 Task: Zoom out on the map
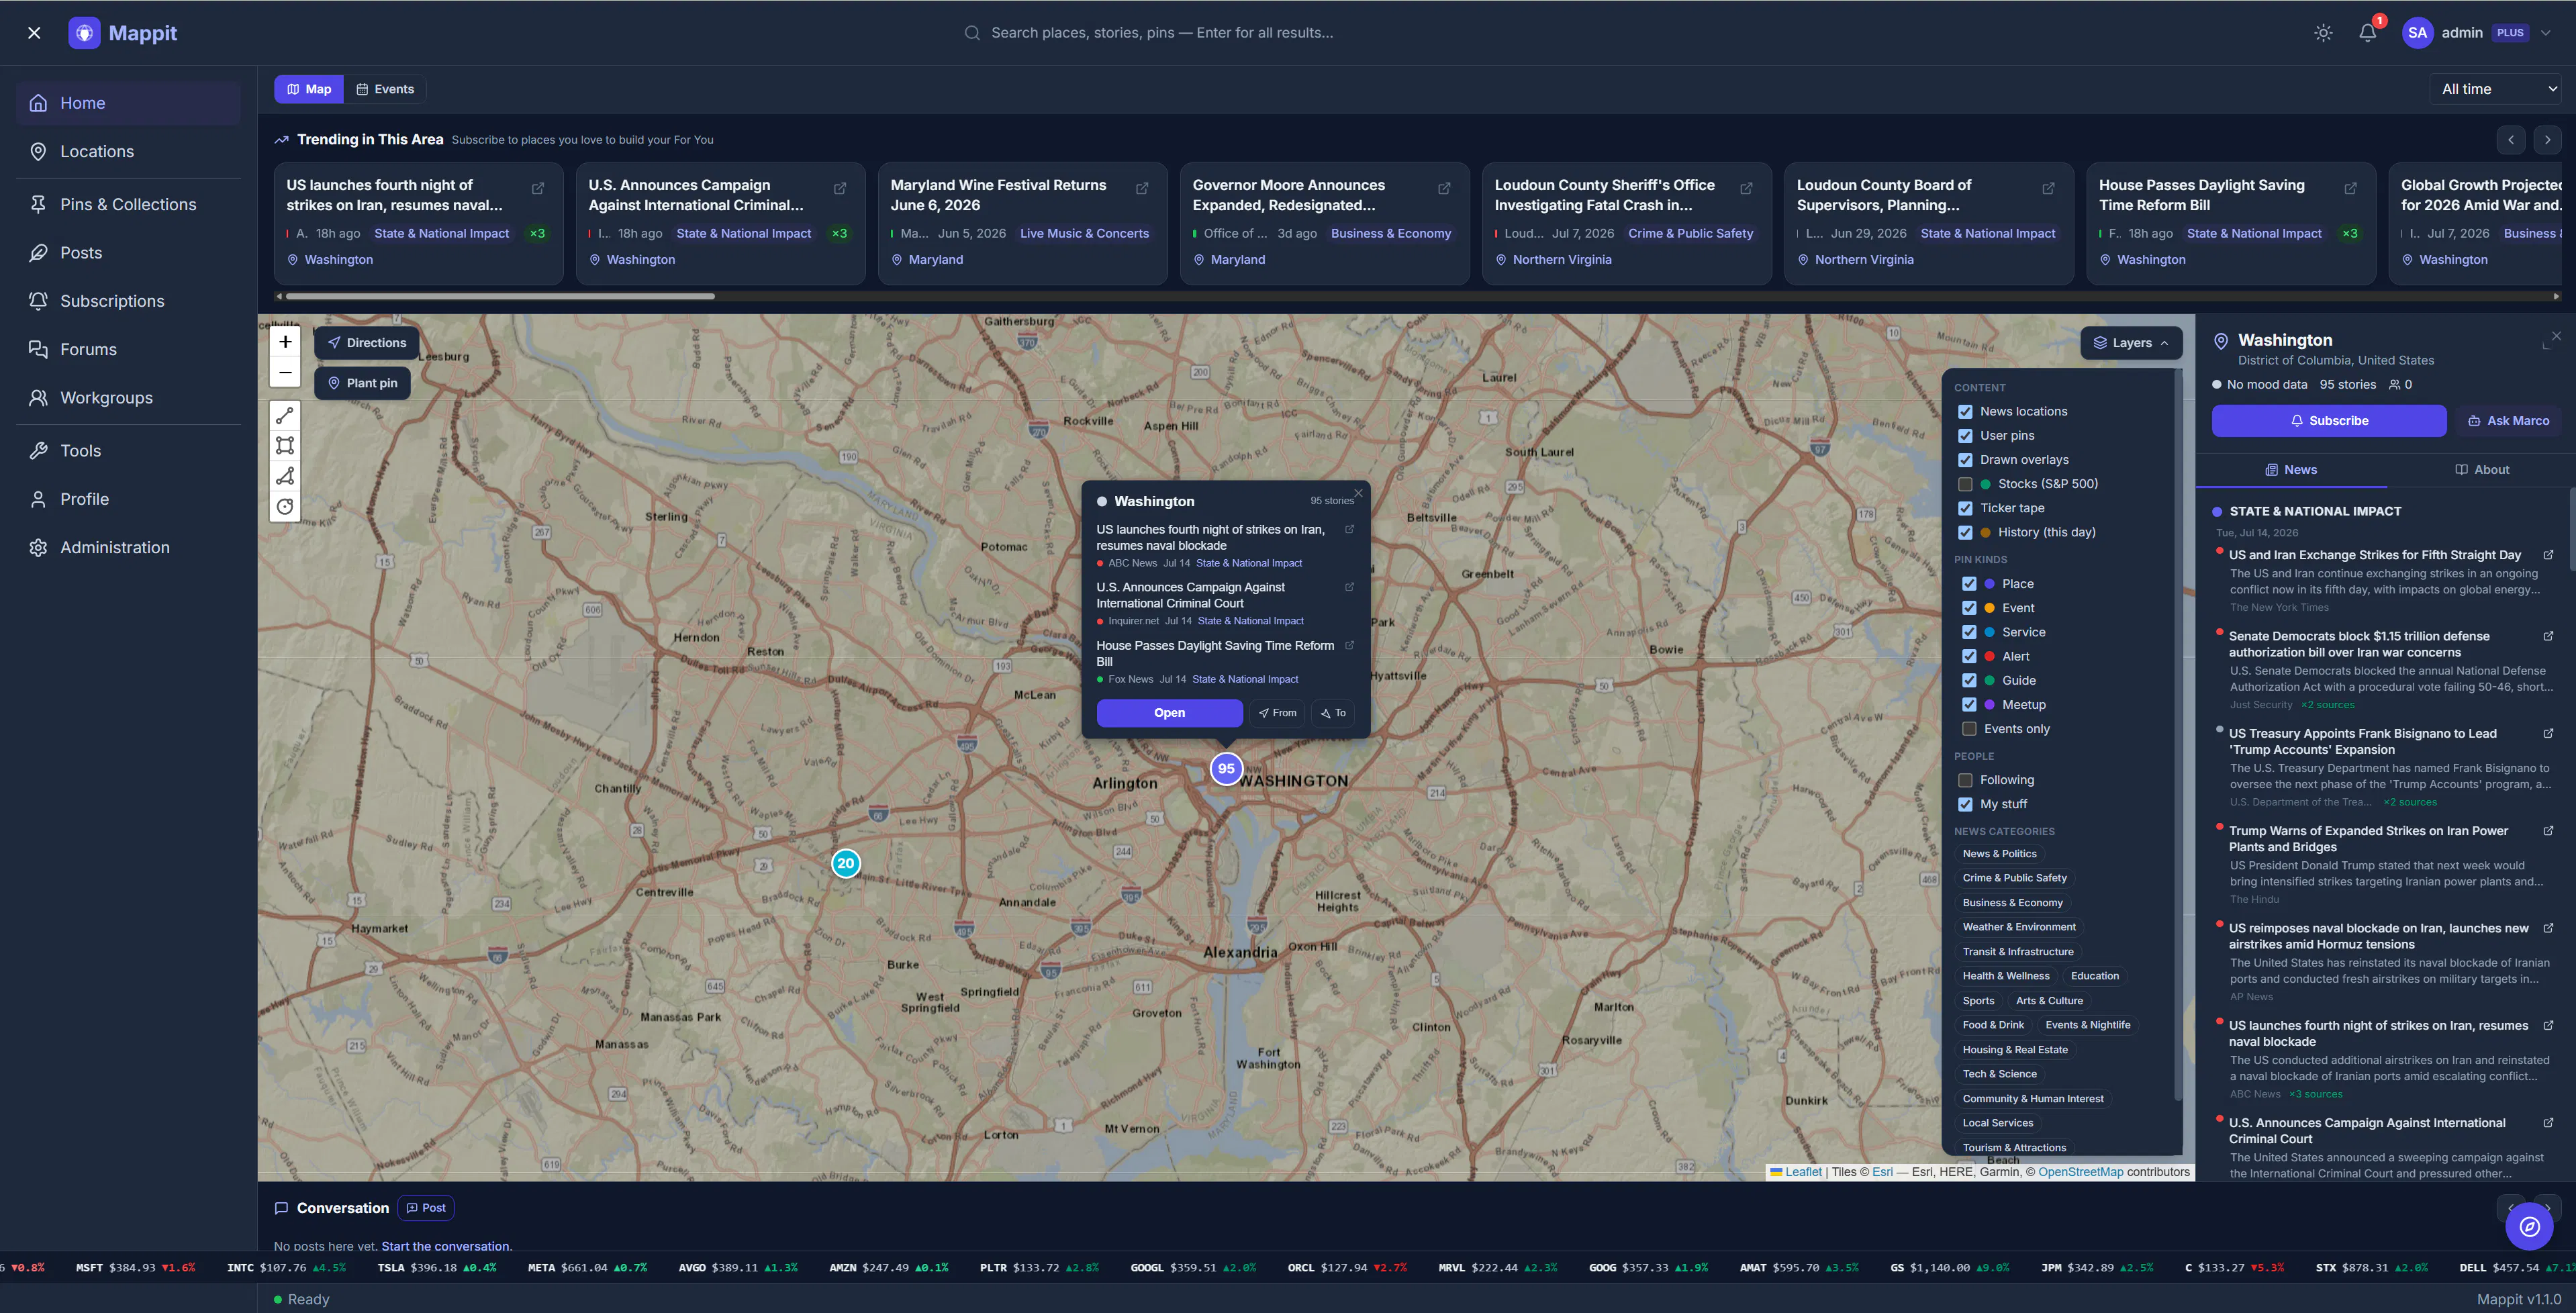tap(285, 372)
